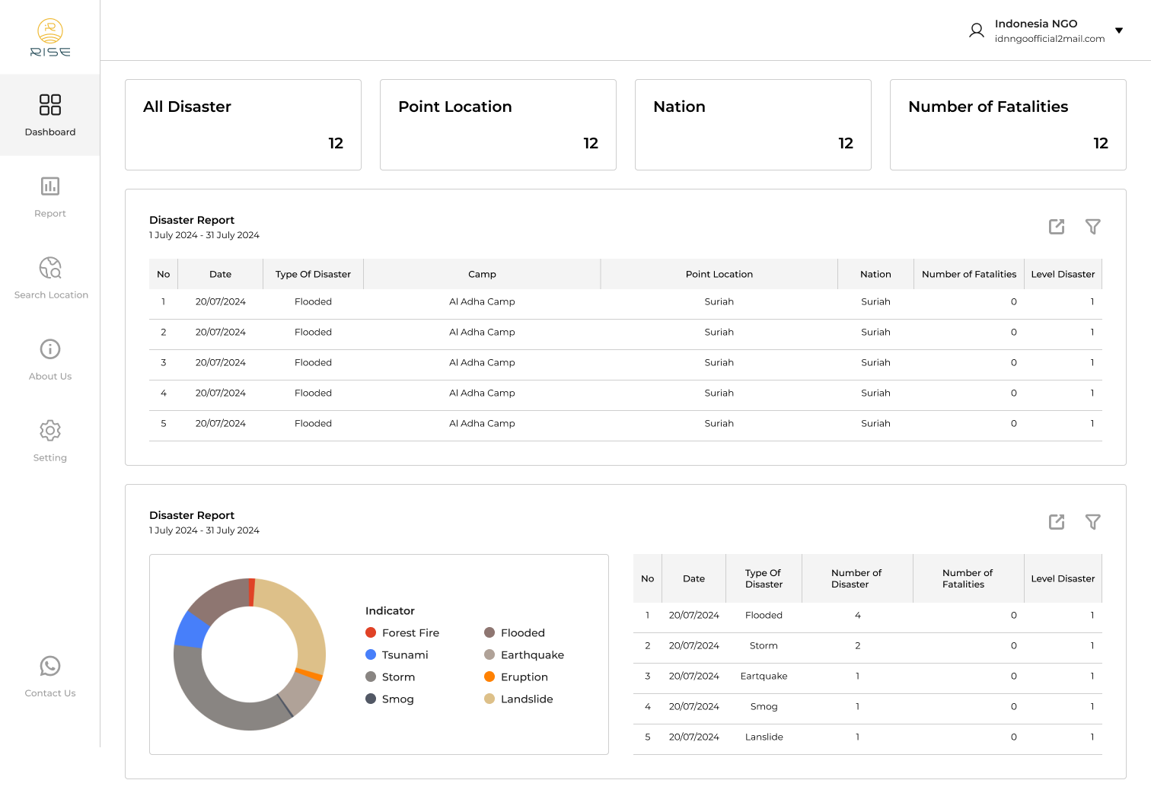Click disaster count 4 in Flooded row

[857, 615]
